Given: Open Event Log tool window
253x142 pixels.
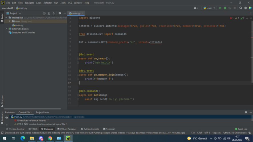Looking at the screenshot, I should tap(241, 129).
